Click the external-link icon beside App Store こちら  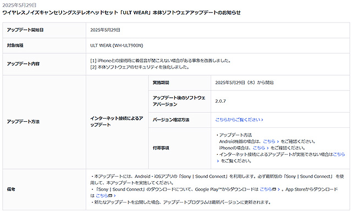pos(110,196)
